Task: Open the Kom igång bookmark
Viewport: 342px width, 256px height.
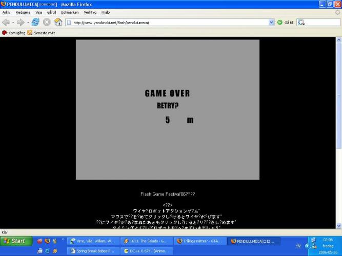Action: tap(14, 33)
